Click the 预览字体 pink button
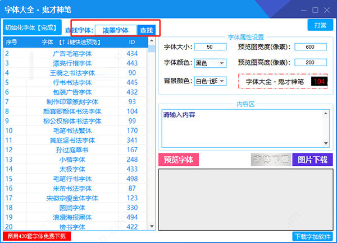Screen dimensions: 337x243 [x=179, y=160]
